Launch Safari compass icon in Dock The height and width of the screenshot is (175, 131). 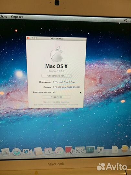point(17,152)
